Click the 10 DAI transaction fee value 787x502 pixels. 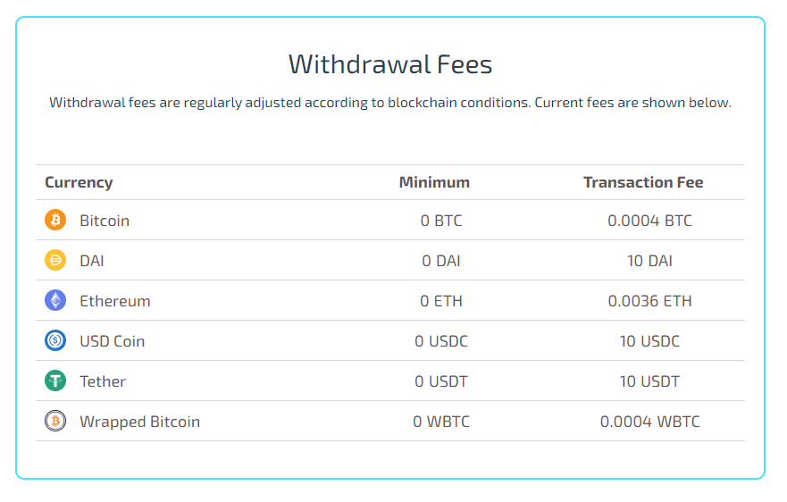click(649, 261)
